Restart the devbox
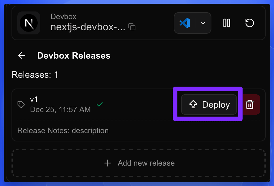274x186 pixels. point(249,23)
